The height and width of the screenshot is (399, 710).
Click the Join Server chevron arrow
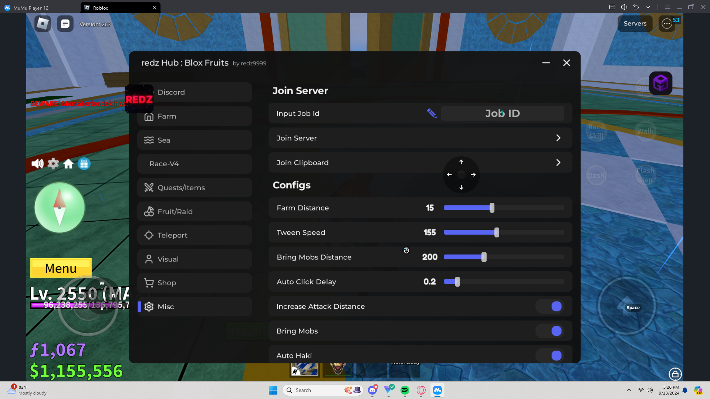(558, 138)
